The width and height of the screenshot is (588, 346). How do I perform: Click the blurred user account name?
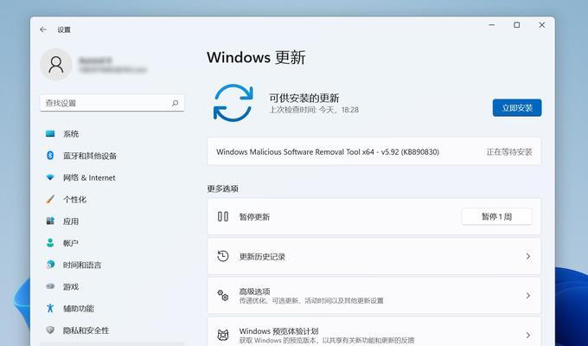pos(95,60)
